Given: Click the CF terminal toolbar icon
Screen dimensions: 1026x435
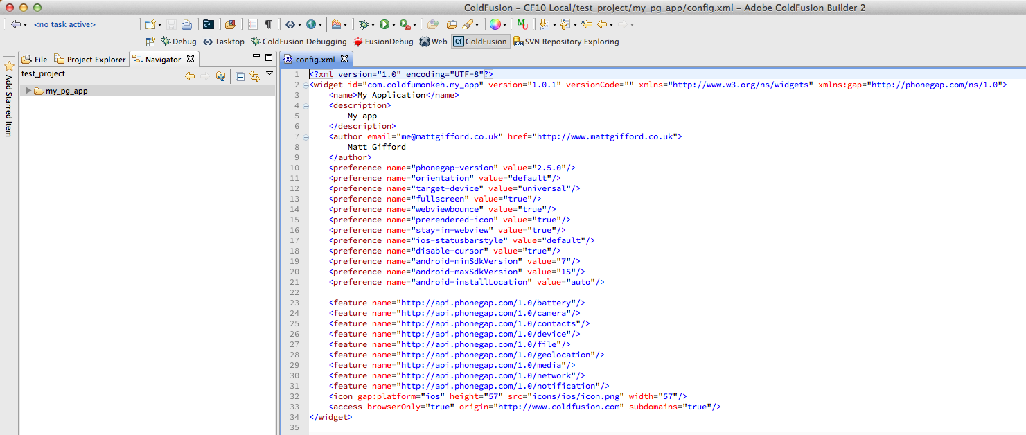Looking at the screenshot, I should [x=208, y=24].
